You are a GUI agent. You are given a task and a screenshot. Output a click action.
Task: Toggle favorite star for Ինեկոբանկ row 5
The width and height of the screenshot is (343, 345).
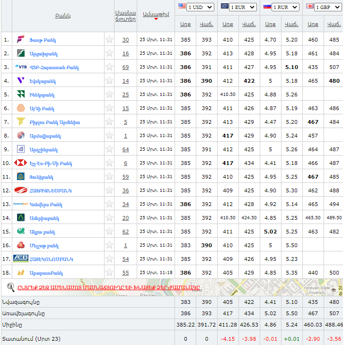(x=109, y=95)
